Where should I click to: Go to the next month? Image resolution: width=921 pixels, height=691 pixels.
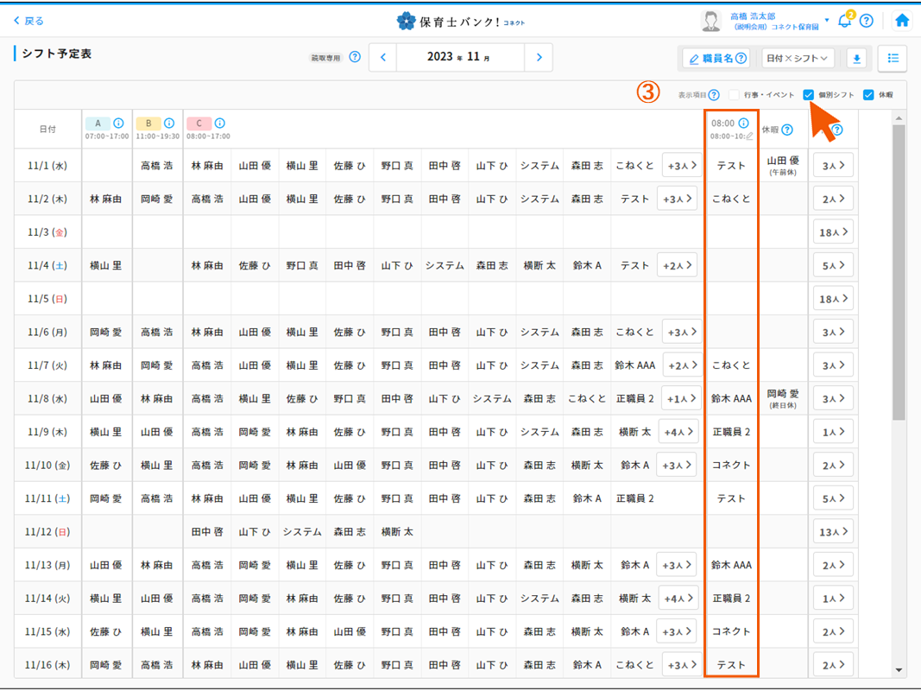(x=539, y=58)
